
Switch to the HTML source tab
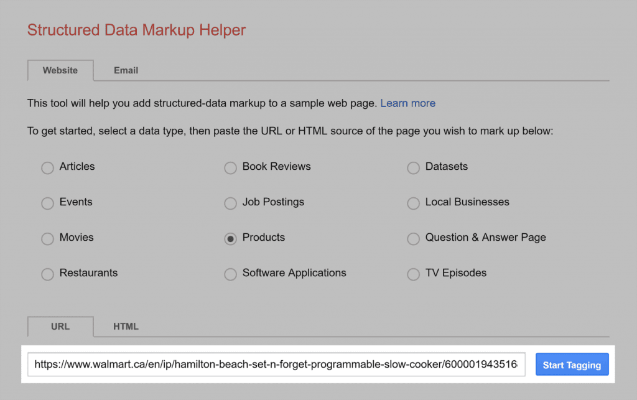point(126,326)
